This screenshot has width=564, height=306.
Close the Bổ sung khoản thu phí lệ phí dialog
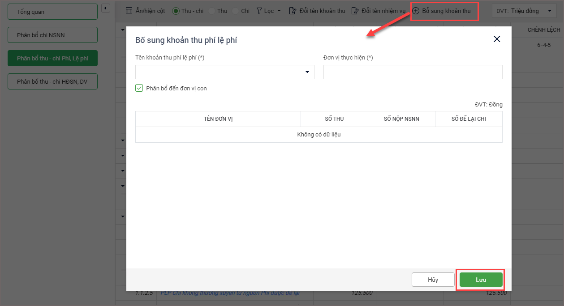[x=496, y=39]
